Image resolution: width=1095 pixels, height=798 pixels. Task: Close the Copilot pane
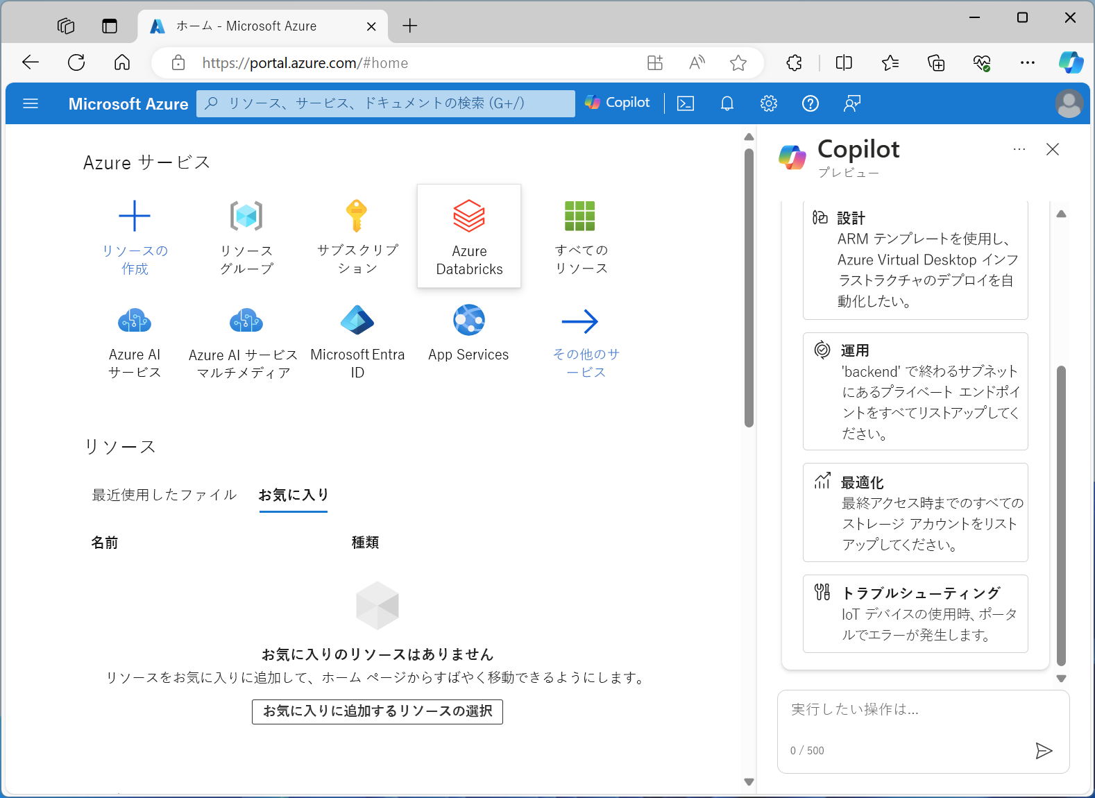(x=1053, y=149)
